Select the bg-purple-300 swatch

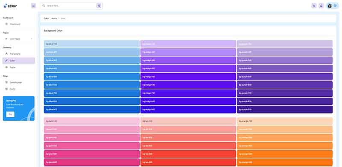(x=285, y=60)
